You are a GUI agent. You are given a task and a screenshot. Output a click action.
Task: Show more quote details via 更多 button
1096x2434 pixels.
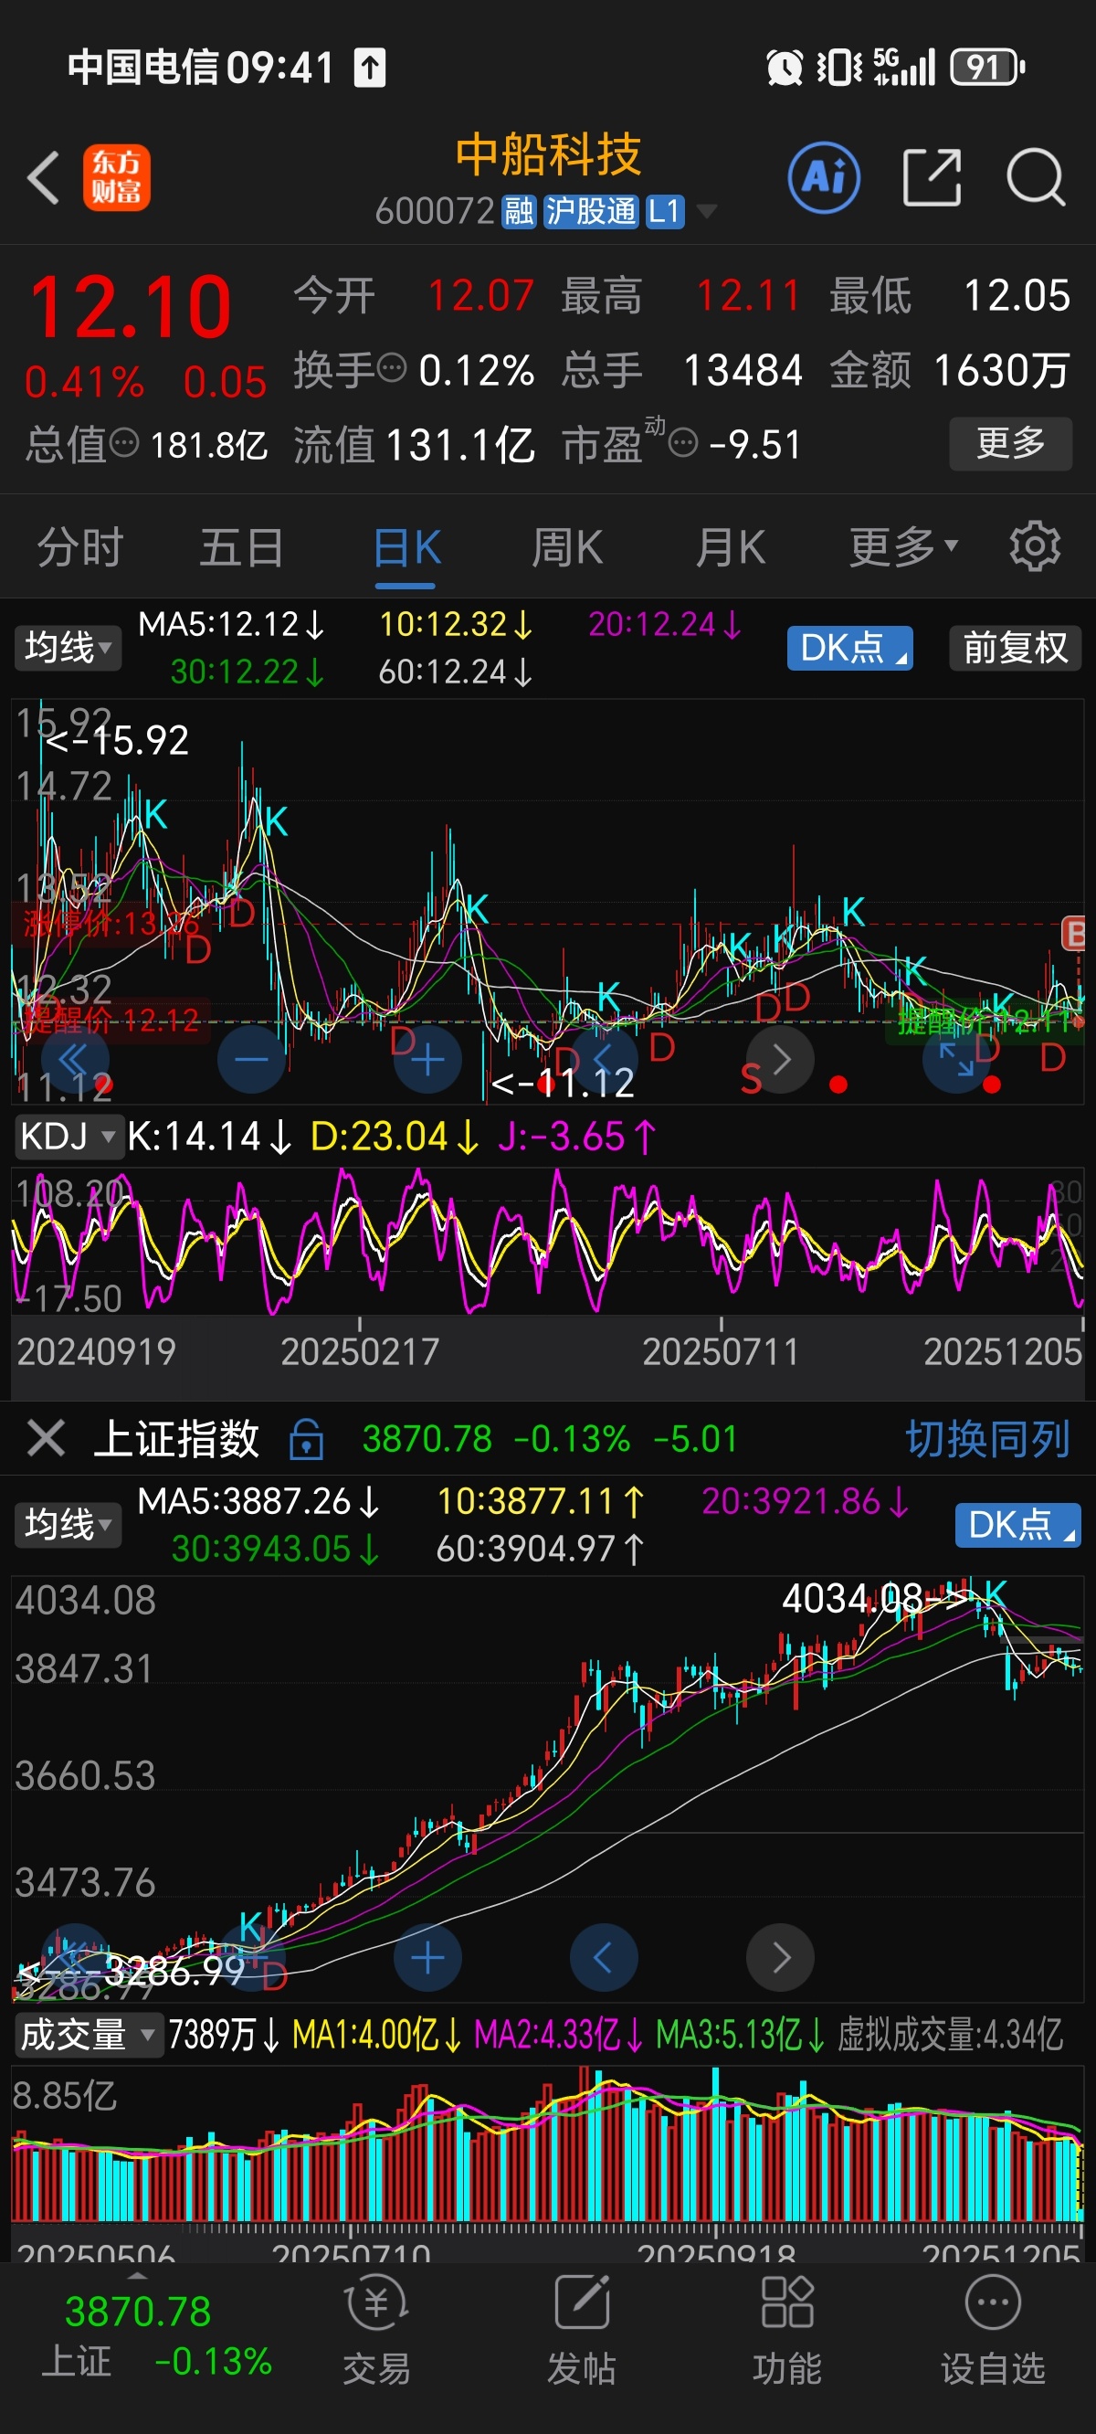(1010, 443)
